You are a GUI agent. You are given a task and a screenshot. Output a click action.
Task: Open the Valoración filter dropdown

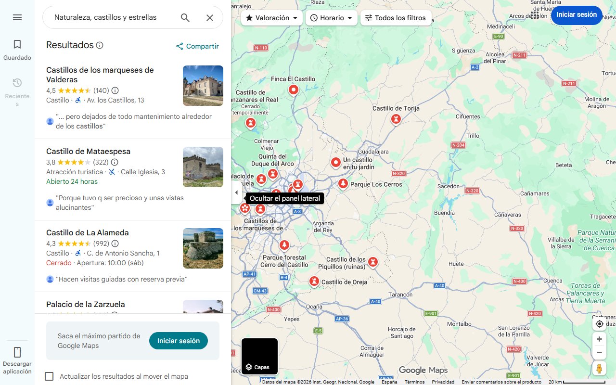(272, 17)
